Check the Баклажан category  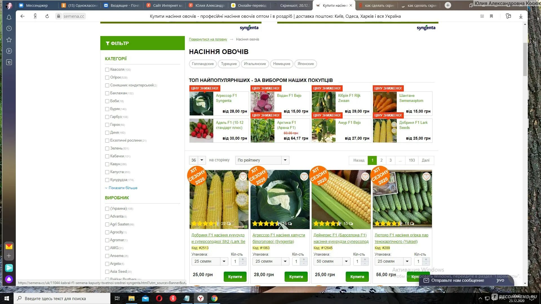pyautogui.click(x=107, y=93)
